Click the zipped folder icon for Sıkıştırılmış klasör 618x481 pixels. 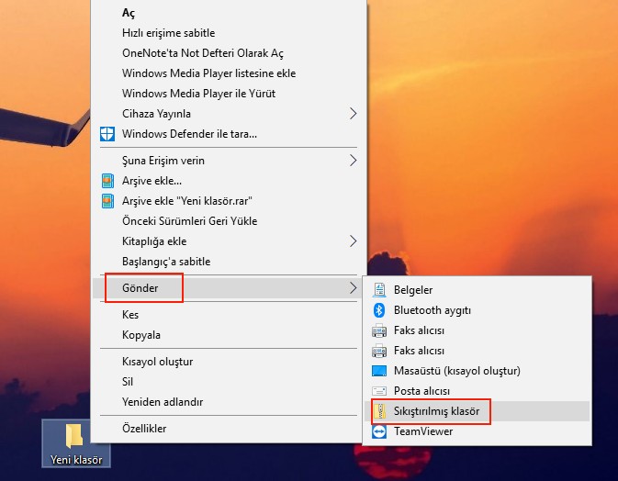(x=380, y=411)
